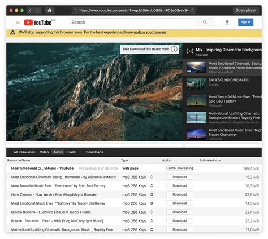
Task: Click the Open player button
Action: click(x=245, y=10)
